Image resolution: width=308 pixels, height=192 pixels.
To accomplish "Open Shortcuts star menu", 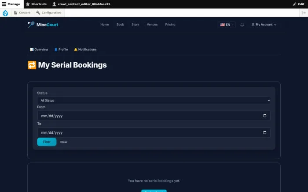I will click(x=36, y=4).
